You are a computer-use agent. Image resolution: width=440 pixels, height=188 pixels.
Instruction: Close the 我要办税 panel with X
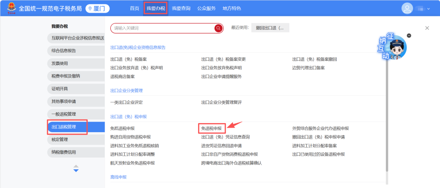[x=427, y=28]
